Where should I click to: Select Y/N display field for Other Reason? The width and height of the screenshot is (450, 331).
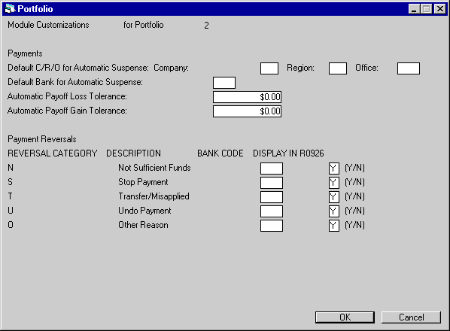coord(334,226)
